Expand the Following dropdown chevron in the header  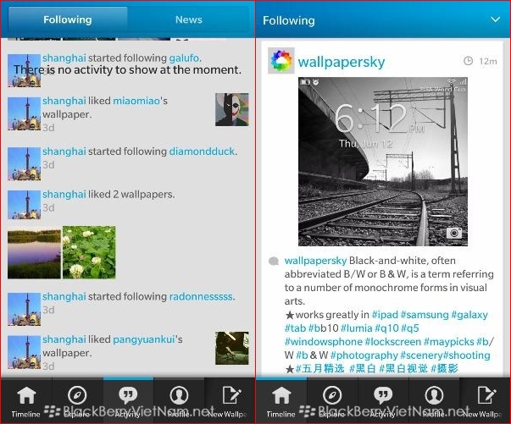[495, 19]
